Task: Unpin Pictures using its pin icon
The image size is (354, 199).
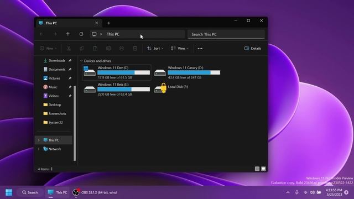Action: [70, 78]
